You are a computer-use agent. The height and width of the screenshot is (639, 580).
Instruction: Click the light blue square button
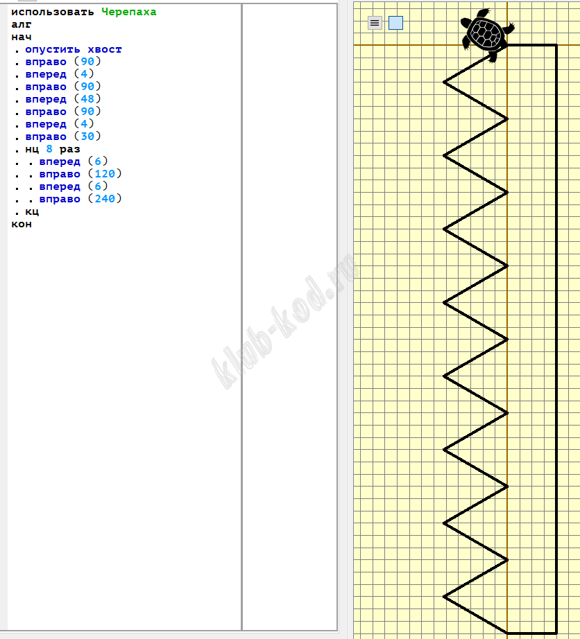click(x=395, y=23)
